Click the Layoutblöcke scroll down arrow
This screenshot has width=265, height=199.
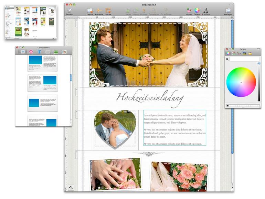point(71,123)
